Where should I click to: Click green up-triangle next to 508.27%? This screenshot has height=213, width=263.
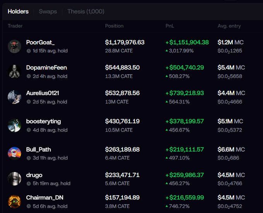pyautogui.click(x=167, y=76)
